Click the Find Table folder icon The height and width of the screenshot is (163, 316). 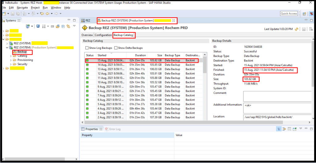(58, 26)
